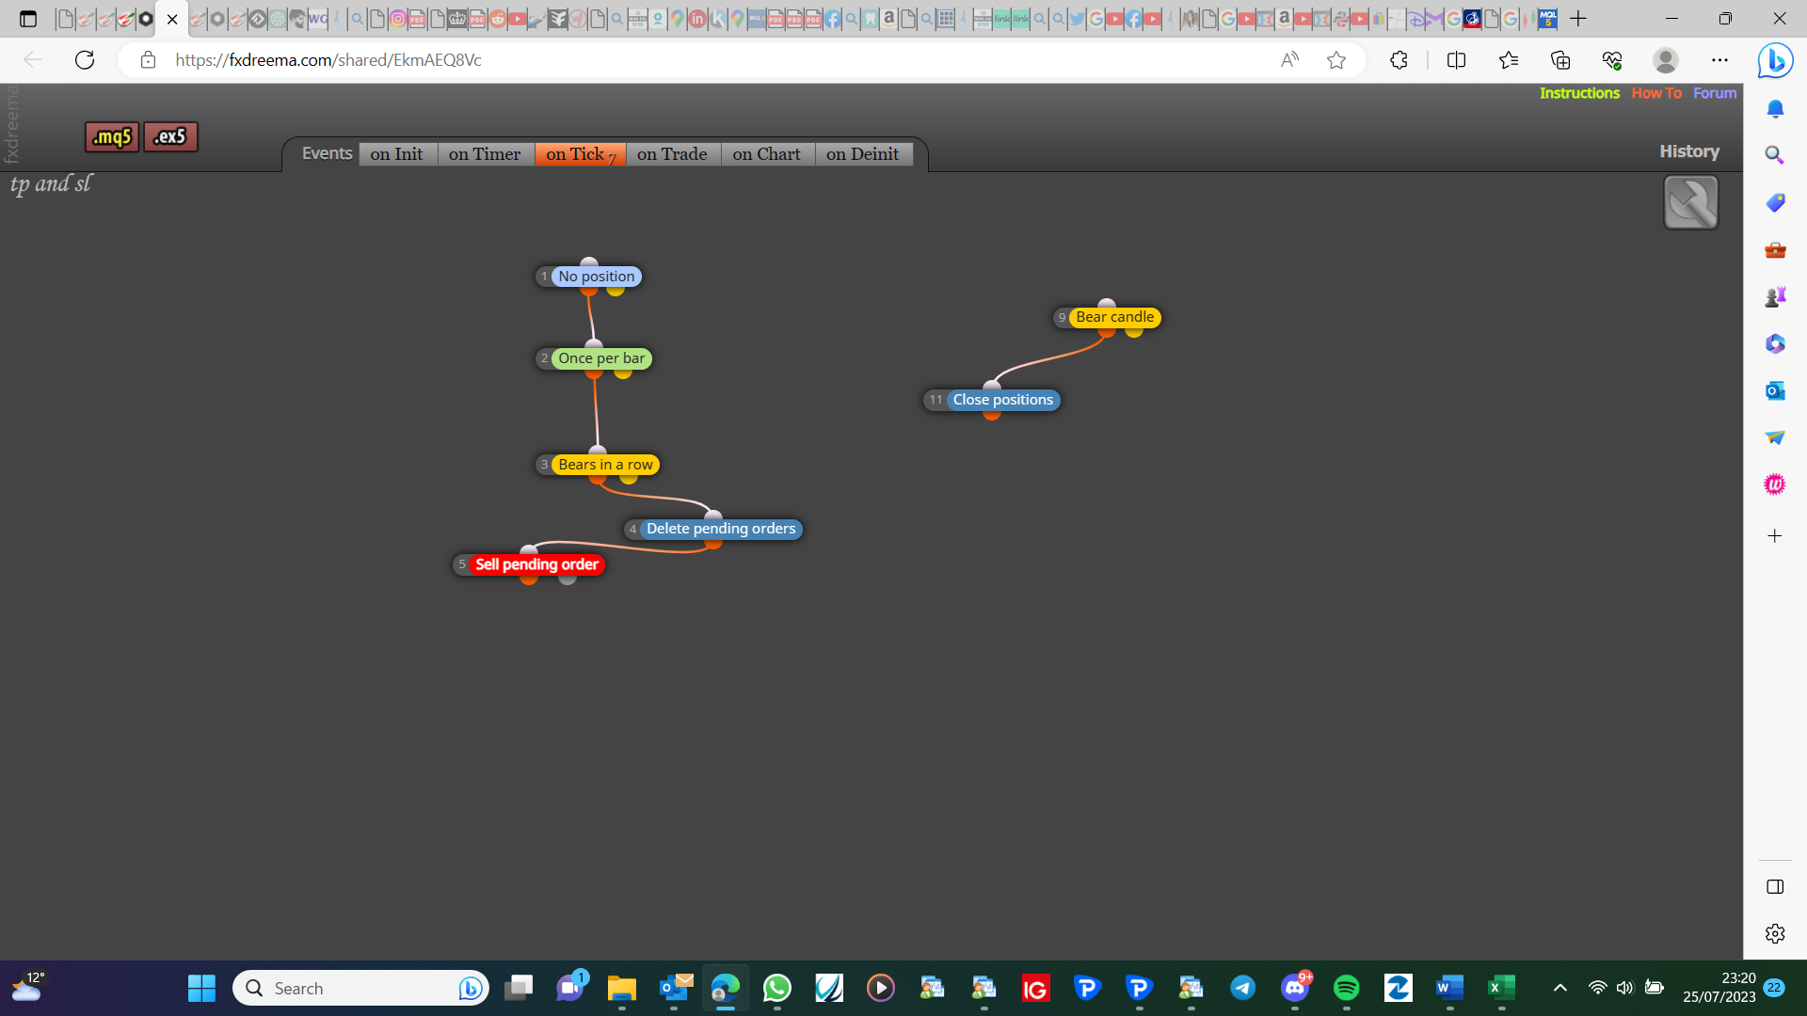The image size is (1807, 1016).
Task: Open the Edge sidebar notifications bell
Action: tap(1775, 109)
